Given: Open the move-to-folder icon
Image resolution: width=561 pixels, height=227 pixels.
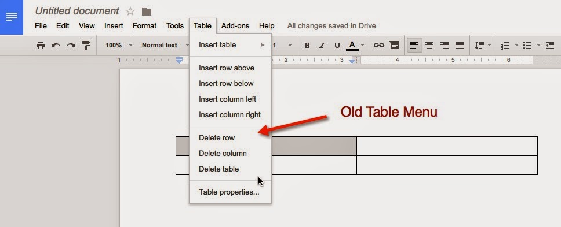Looking at the screenshot, I should tap(146, 12).
